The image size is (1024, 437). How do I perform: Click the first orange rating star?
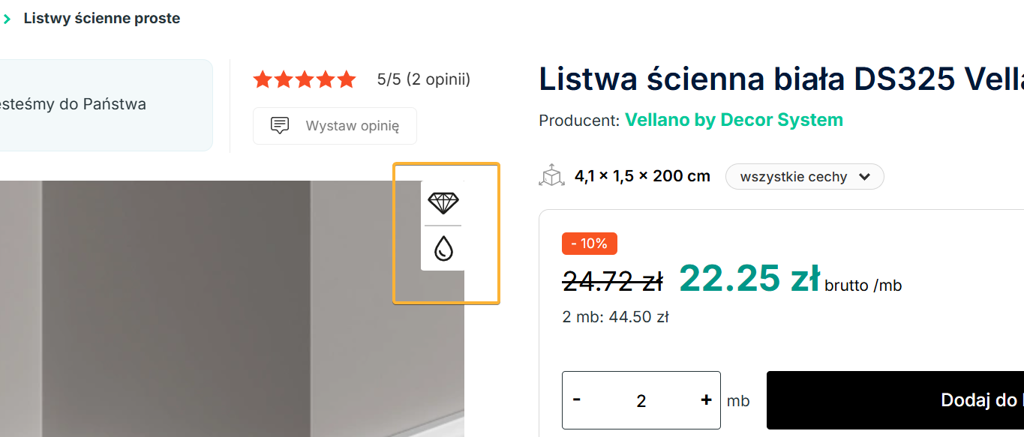(x=262, y=79)
